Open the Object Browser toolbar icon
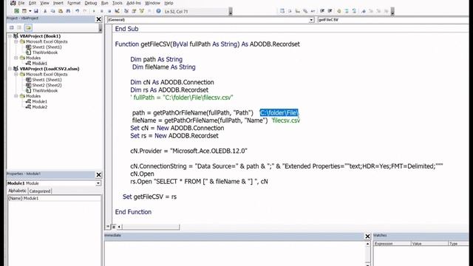The width and height of the screenshot is (473, 266). (x=141, y=11)
